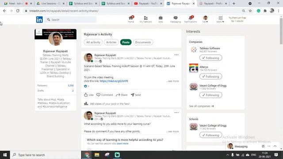
Task: Compose new message in Messaging bar
Action: pyautogui.click(x=263, y=146)
